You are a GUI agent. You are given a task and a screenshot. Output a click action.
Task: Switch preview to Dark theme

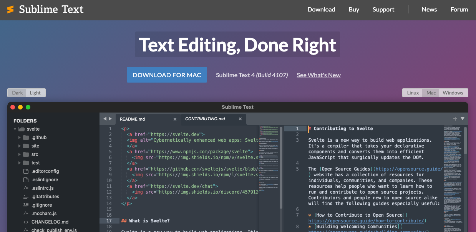[17, 93]
